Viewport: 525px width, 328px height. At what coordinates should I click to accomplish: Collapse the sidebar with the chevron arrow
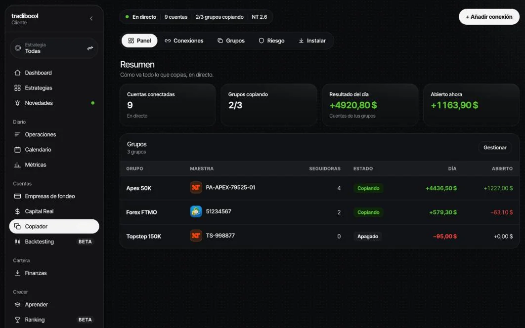pyautogui.click(x=91, y=18)
